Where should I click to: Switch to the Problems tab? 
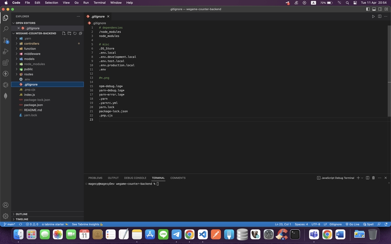(95, 178)
